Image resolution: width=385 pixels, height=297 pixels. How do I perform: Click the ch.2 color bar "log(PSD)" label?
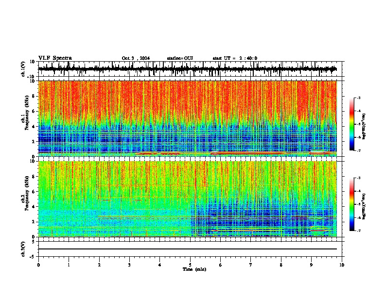tap(364, 206)
